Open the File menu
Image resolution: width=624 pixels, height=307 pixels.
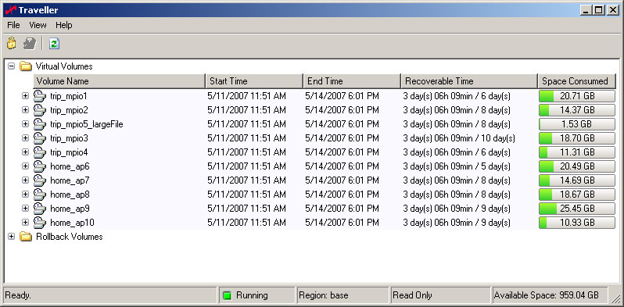13,25
